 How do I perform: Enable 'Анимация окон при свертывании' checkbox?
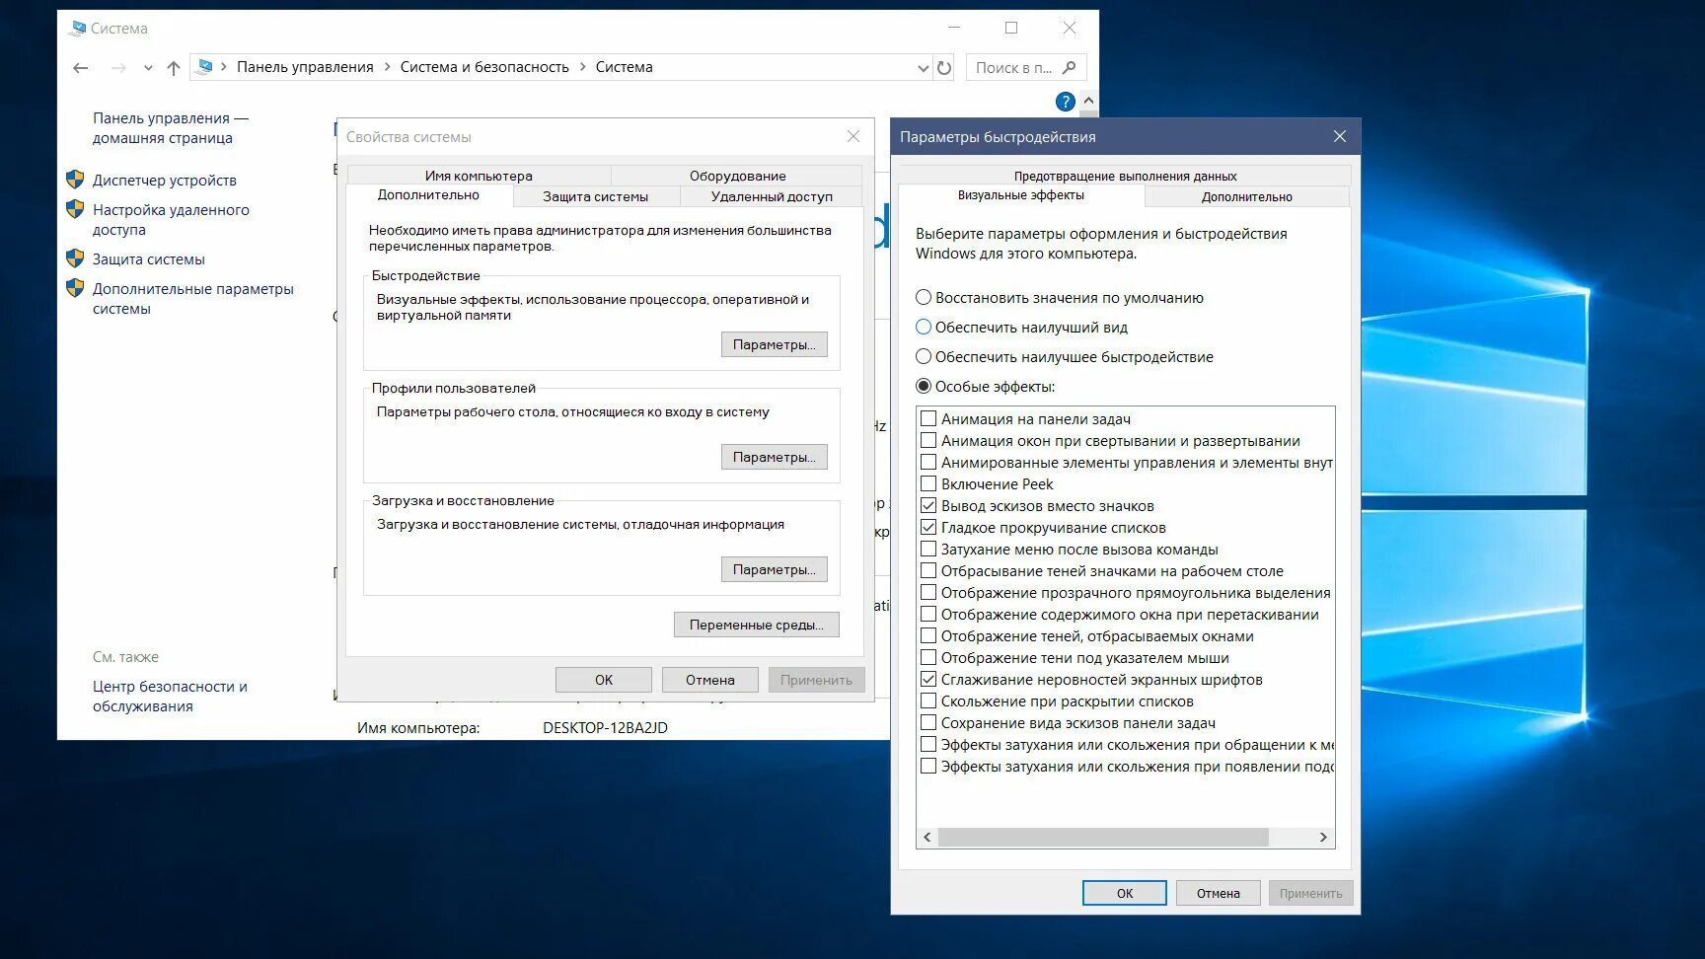[928, 440]
